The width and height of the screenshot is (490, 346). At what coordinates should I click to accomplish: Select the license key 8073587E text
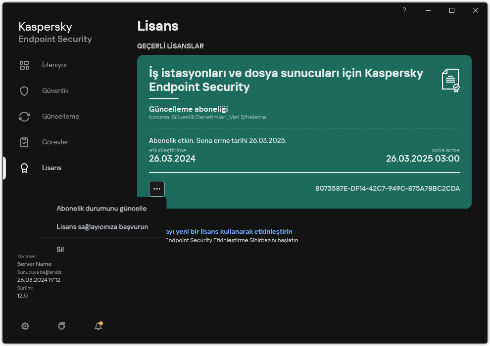pyautogui.click(x=389, y=188)
